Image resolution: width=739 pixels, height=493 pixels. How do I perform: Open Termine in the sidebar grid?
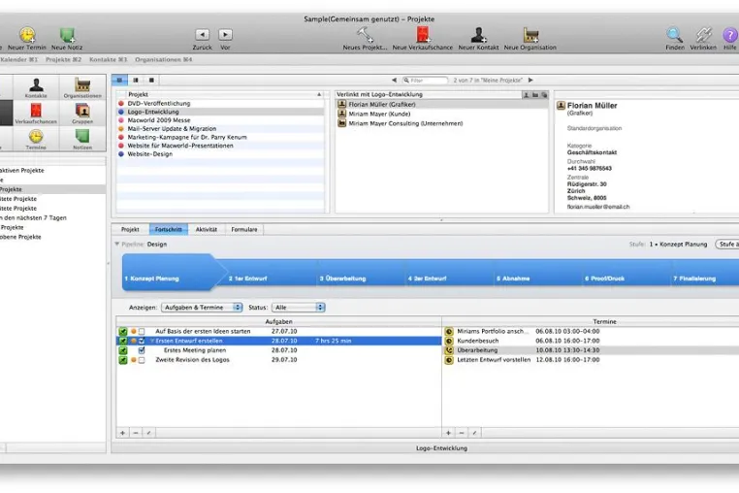pos(36,139)
